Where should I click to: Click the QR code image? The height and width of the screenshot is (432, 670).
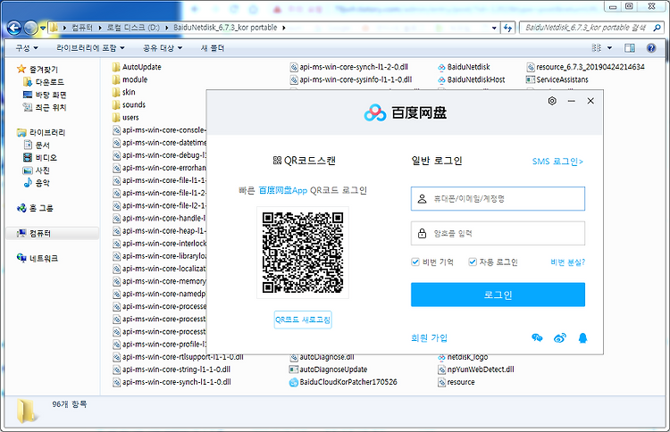(303, 253)
